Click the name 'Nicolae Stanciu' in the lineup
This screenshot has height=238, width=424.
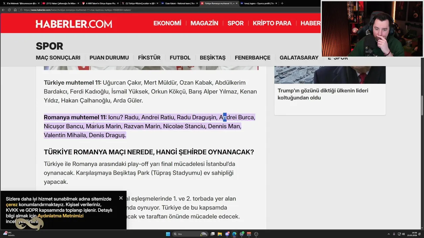pos(184,126)
